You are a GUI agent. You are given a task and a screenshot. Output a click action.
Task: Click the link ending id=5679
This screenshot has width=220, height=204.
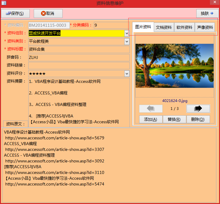pyautogui.click(x=55, y=138)
